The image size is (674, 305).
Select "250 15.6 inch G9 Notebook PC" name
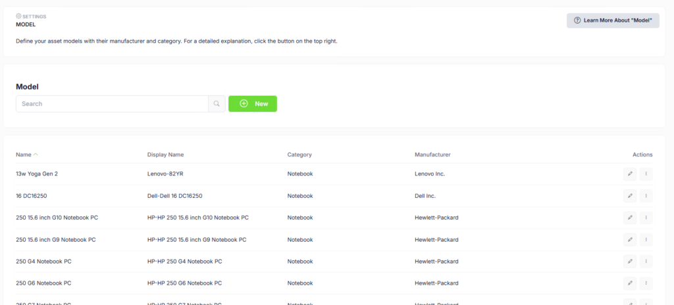click(x=55, y=240)
